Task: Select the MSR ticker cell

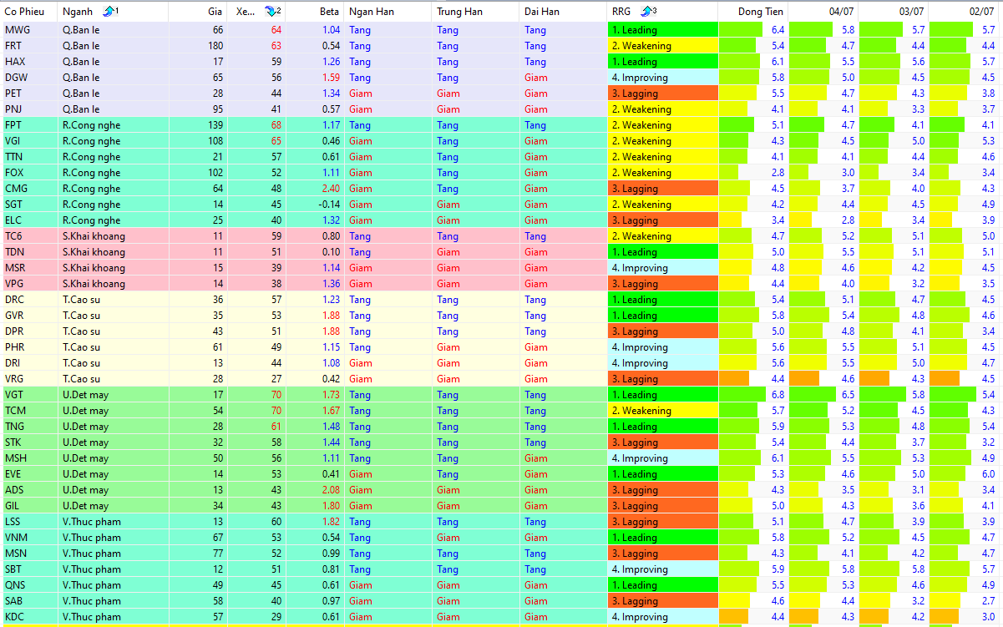Action: coord(29,268)
